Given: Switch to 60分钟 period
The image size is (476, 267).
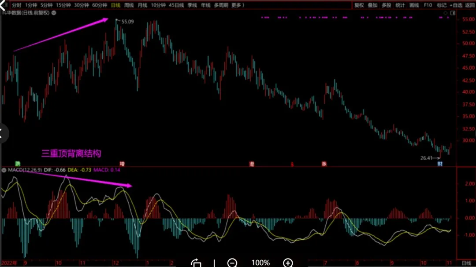Looking at the screenshot, I should click(x=100, y=5).
